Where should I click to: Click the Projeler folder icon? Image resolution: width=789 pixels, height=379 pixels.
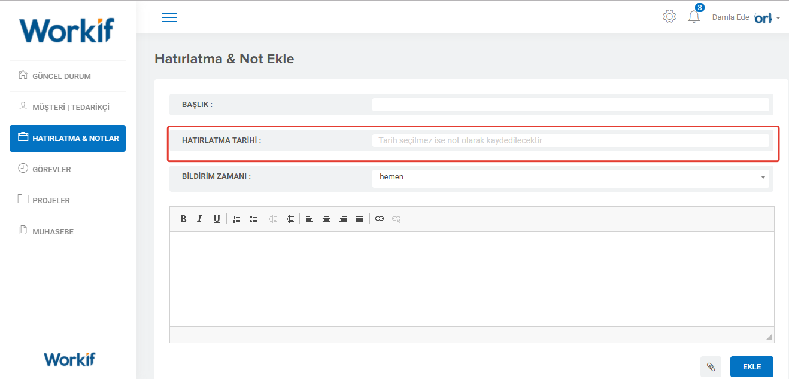pos(23,199)
